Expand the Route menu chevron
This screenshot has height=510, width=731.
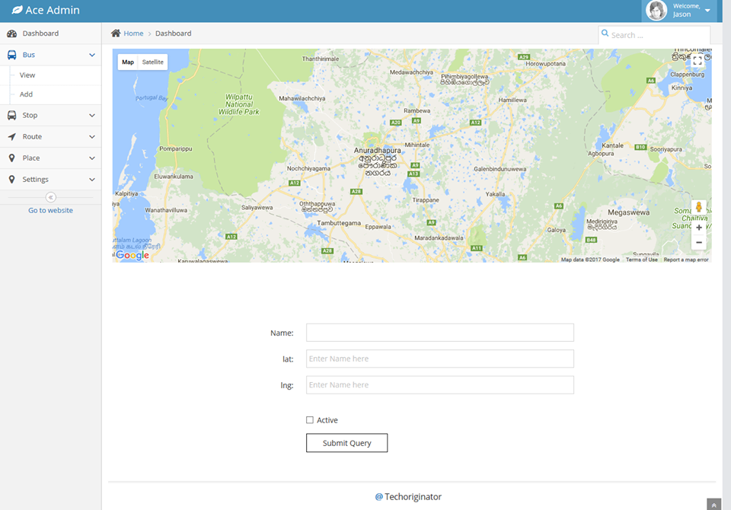92,136
